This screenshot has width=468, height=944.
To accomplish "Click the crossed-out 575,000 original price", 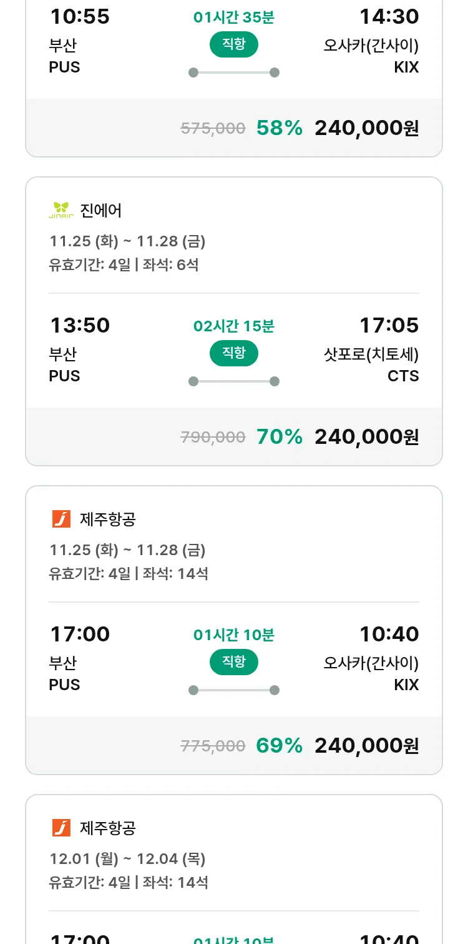I will click(x=213, y=129).
